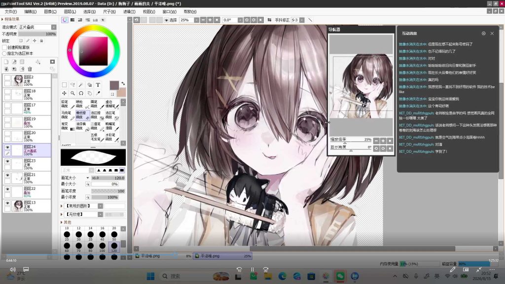Select the zoom magnifier tool
The width and height of the screenshot is (505, 284).
tap(72, 93)
